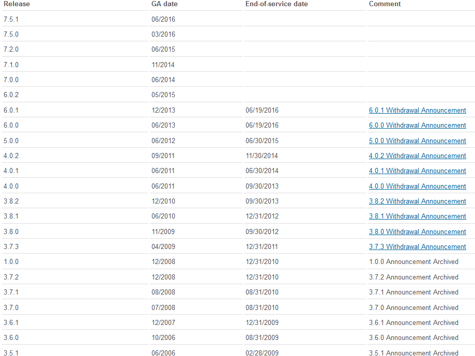View the 4.0.0 Withdrawal Announcement

tap(417, 187)
